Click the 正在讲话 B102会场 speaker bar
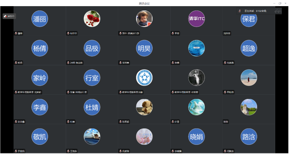Viewport: 290px width, 154px height. [x=259, y=11]
